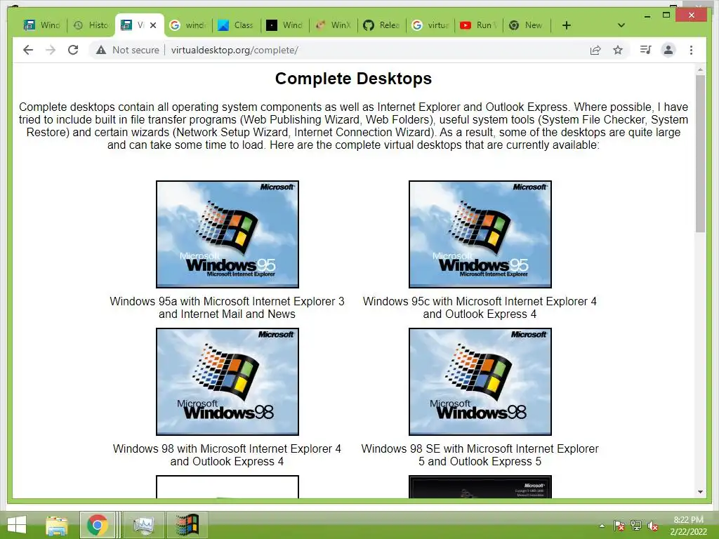This screenshot has width=719, height=539.
Task: Open the Windows 95a desktop thumbnail
Action: click(x=227, y=234)
